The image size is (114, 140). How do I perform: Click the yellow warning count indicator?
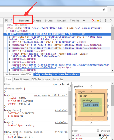(x=99, y=21)
